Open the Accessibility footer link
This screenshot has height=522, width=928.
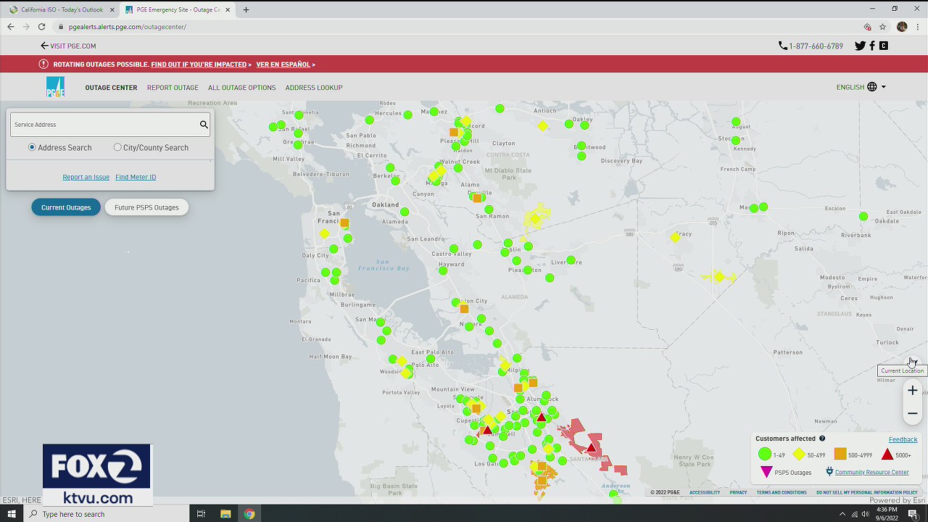click(x=705, y=493)
